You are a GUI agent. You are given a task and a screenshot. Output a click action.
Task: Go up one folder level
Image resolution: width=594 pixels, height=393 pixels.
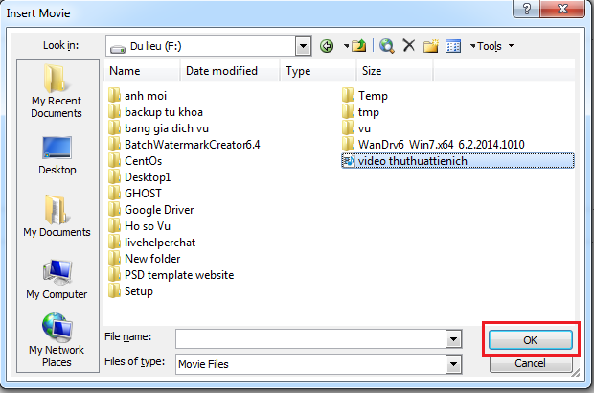click(358, 46)
